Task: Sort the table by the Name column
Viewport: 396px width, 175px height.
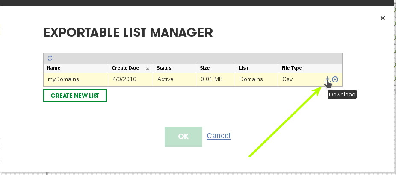Action: click(54, 68)
